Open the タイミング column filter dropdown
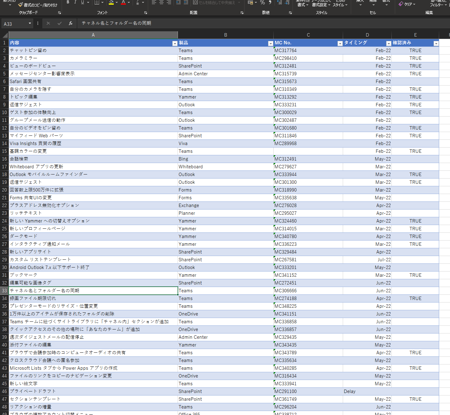 click(389, 43)
